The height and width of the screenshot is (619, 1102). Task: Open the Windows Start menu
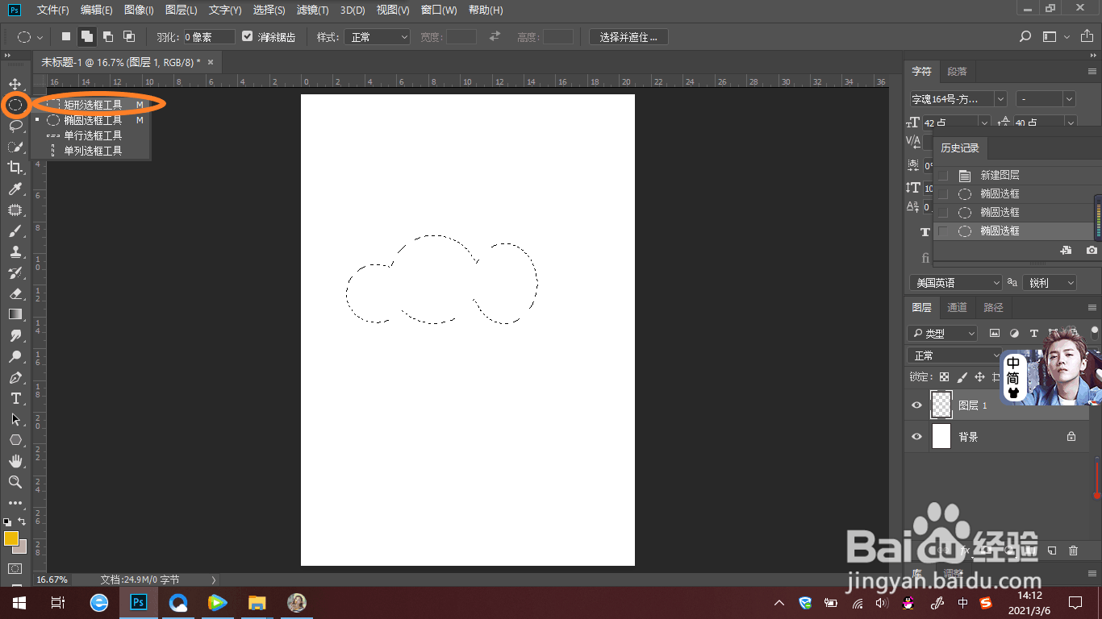(19, 602)
